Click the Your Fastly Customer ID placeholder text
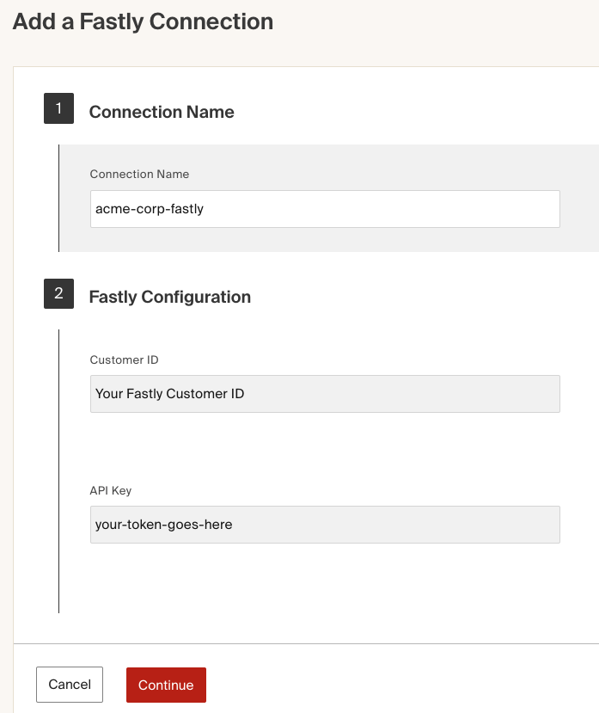599x713 pixels. click(x=168, y=393)
